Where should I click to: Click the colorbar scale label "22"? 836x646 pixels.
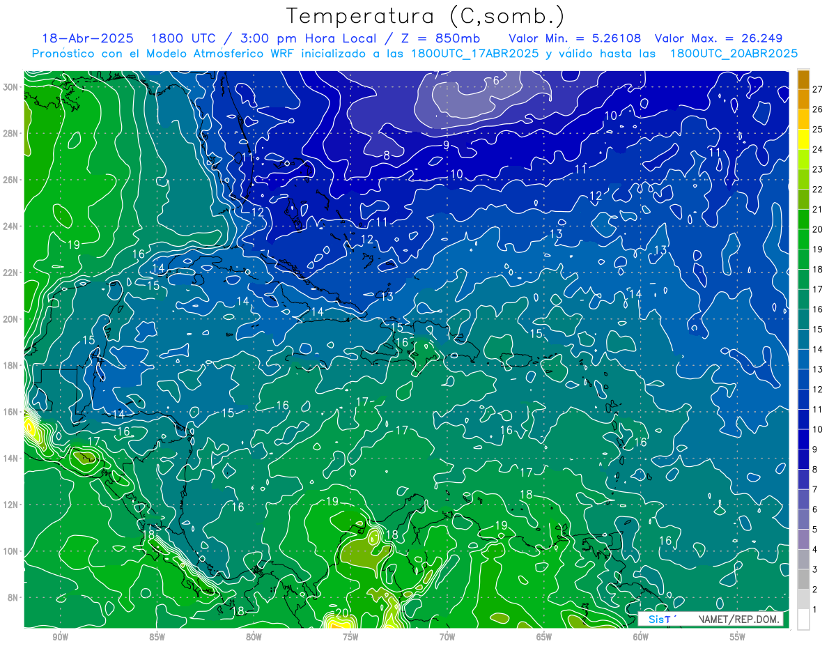(818, 190)
